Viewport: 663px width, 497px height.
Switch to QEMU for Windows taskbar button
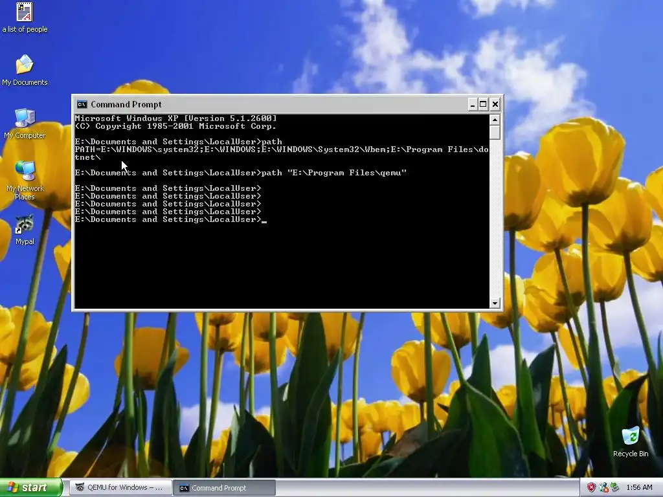[120, 487]
